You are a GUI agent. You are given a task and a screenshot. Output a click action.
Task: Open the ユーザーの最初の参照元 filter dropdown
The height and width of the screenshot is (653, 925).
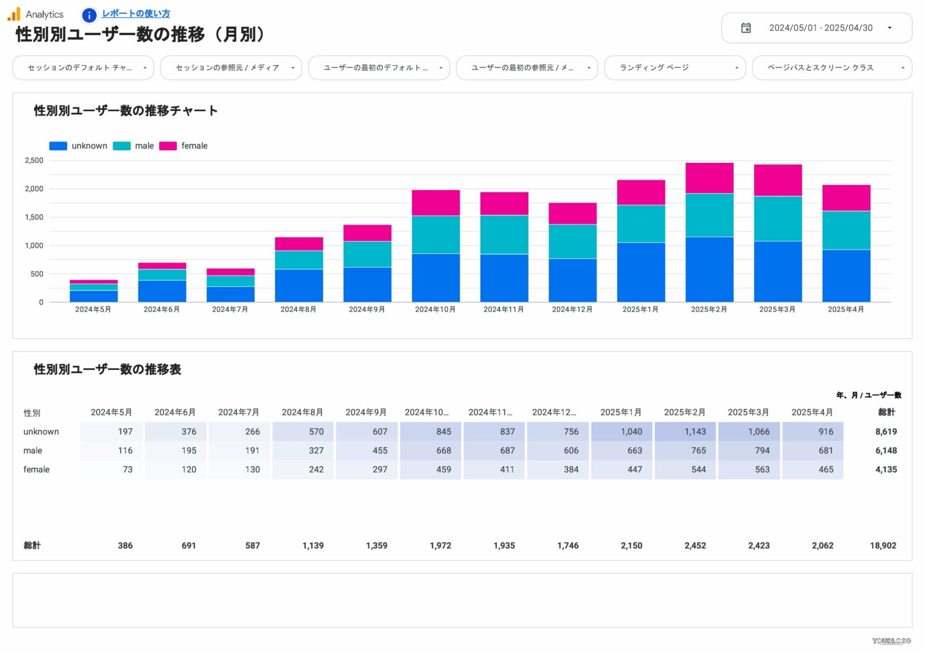click(x=527, y=68)
